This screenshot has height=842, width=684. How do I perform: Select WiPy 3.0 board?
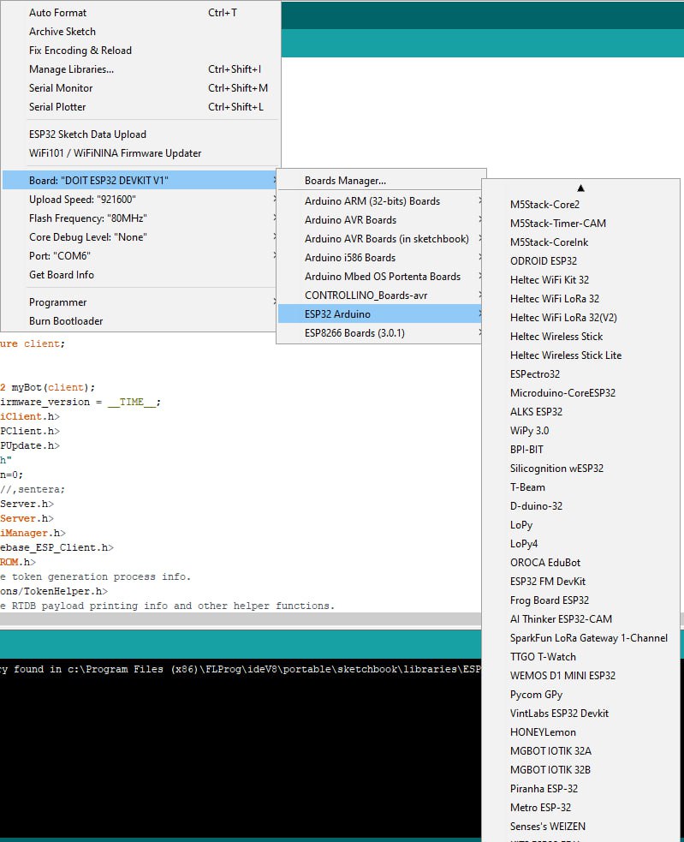(581, 431)
